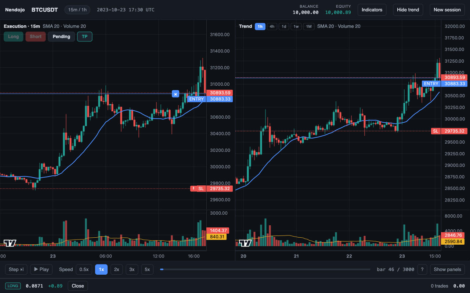Open the TradingView logo in the Trend chart
The width and height of the screenshot is (470, 293).
[245, 243]
